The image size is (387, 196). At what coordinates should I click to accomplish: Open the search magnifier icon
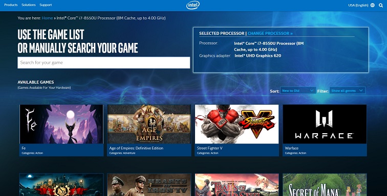pyautogui.click(x=381, y=5)
